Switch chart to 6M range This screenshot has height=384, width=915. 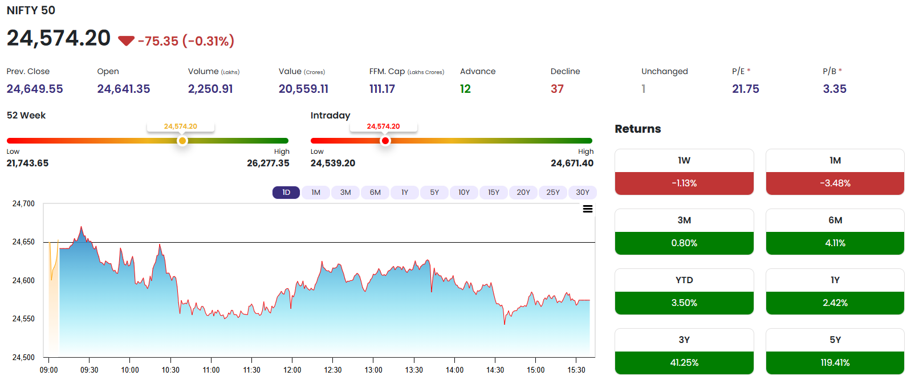pos(375,193)
